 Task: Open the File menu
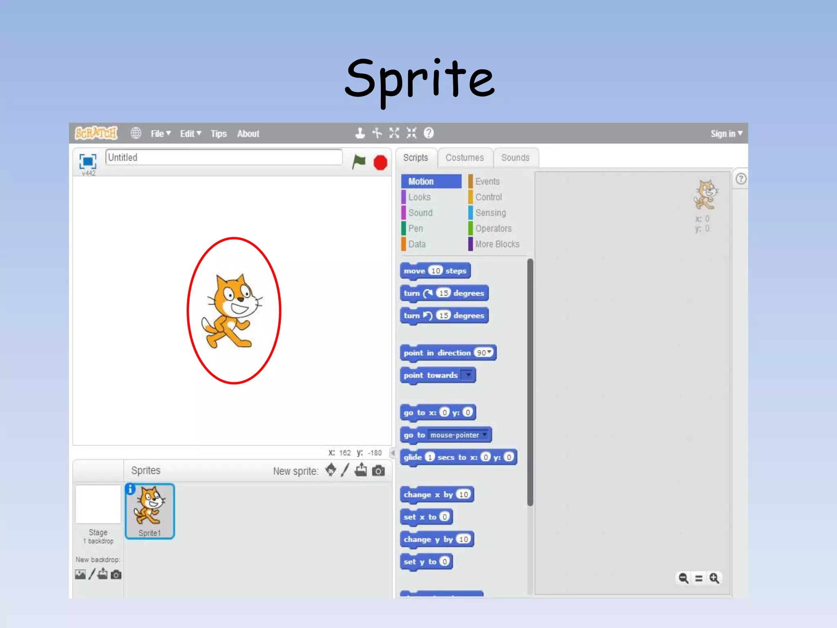(161, 134)
